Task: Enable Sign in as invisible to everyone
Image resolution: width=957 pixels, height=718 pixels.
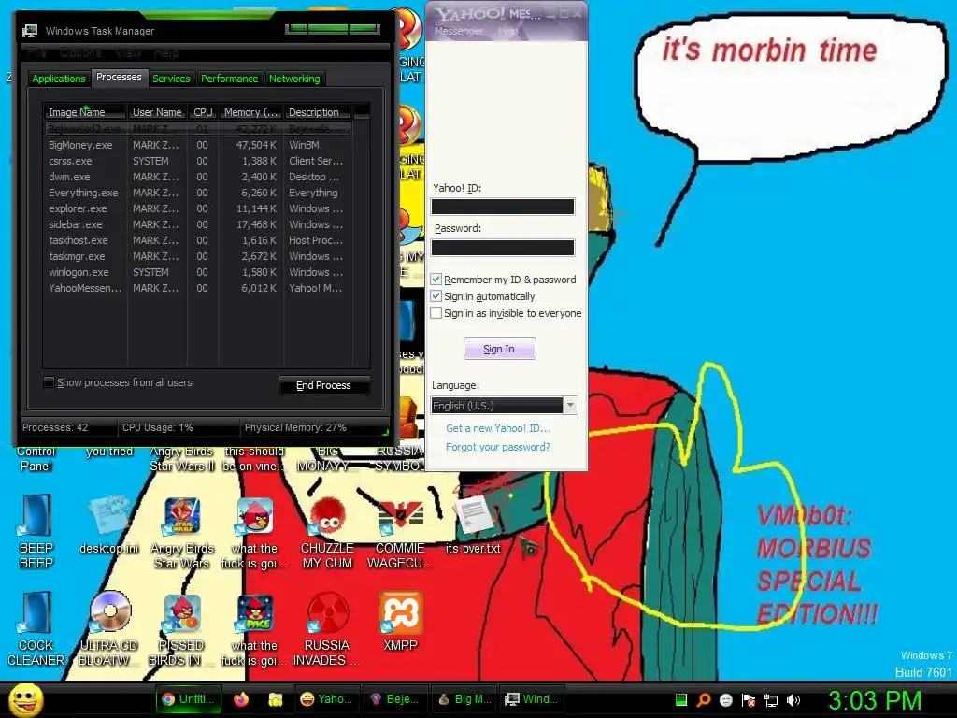Action: (x=436, y=313)
